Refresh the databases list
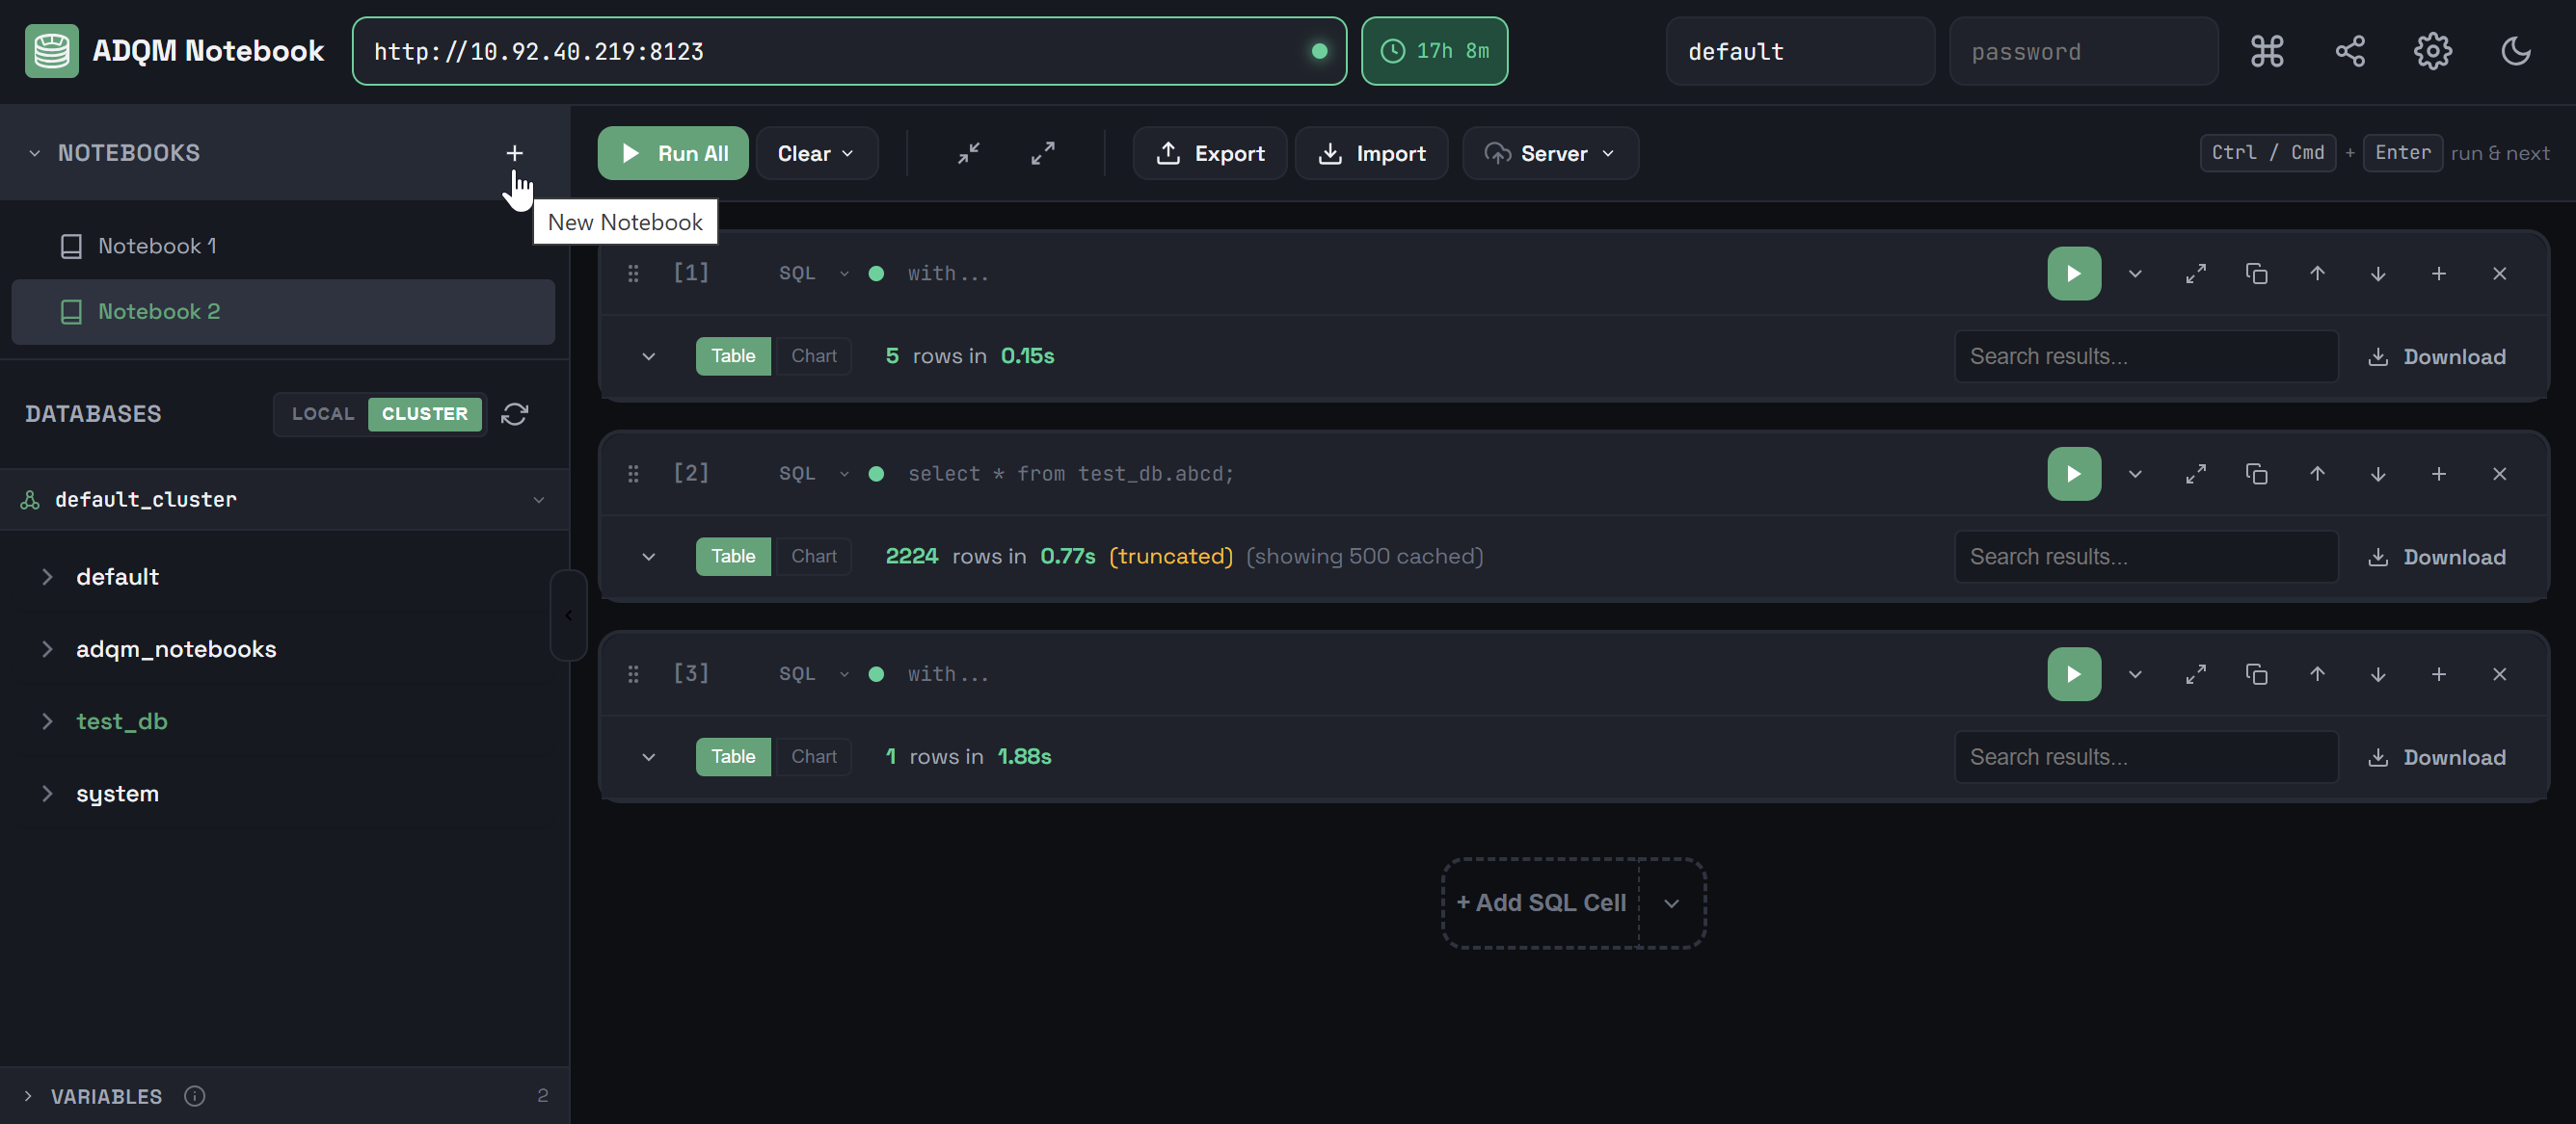 [x=514, y=413]
